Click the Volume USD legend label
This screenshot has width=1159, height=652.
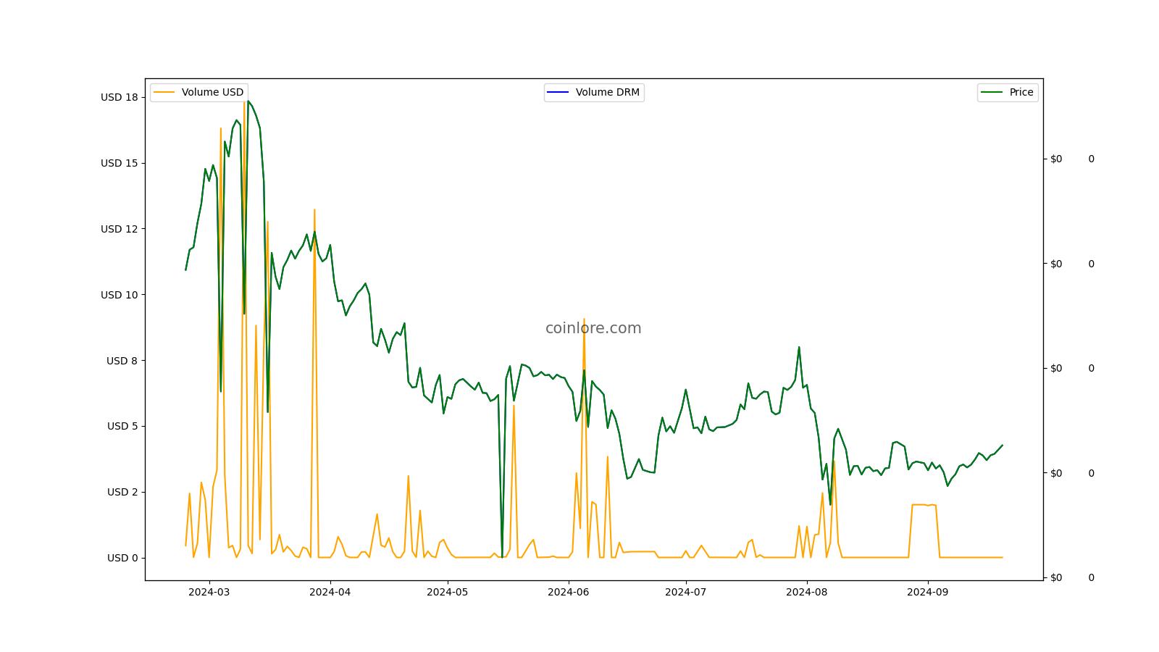tap(212, 92)
